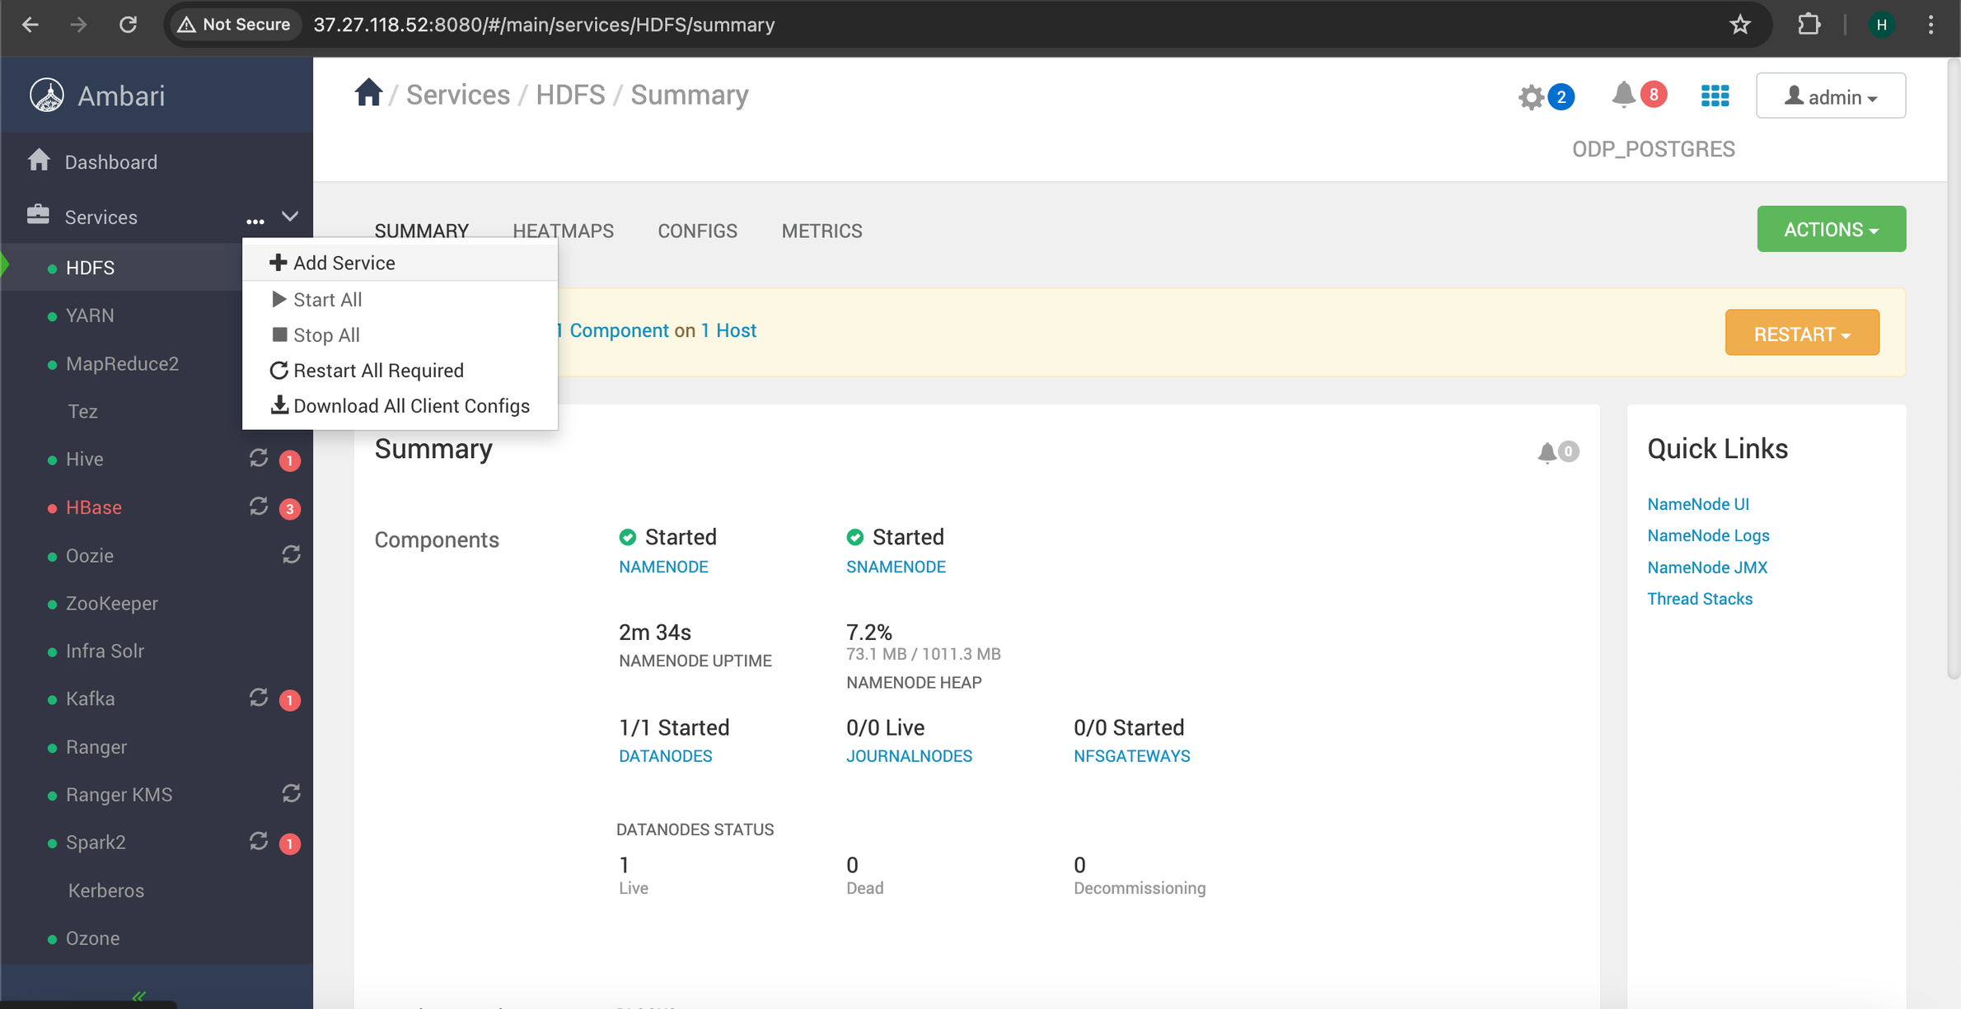
Task: Select ZooKeeper service in sidebar
Action: pos(112,603)
